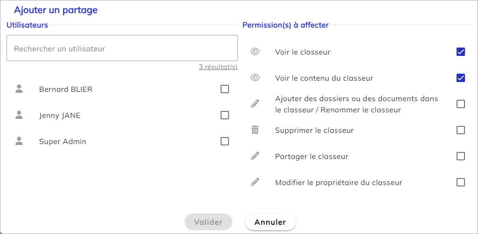Viewport: 478px width, 234px height.
Task: Select the Bernard BLIER checkbox
Action: 225,89
